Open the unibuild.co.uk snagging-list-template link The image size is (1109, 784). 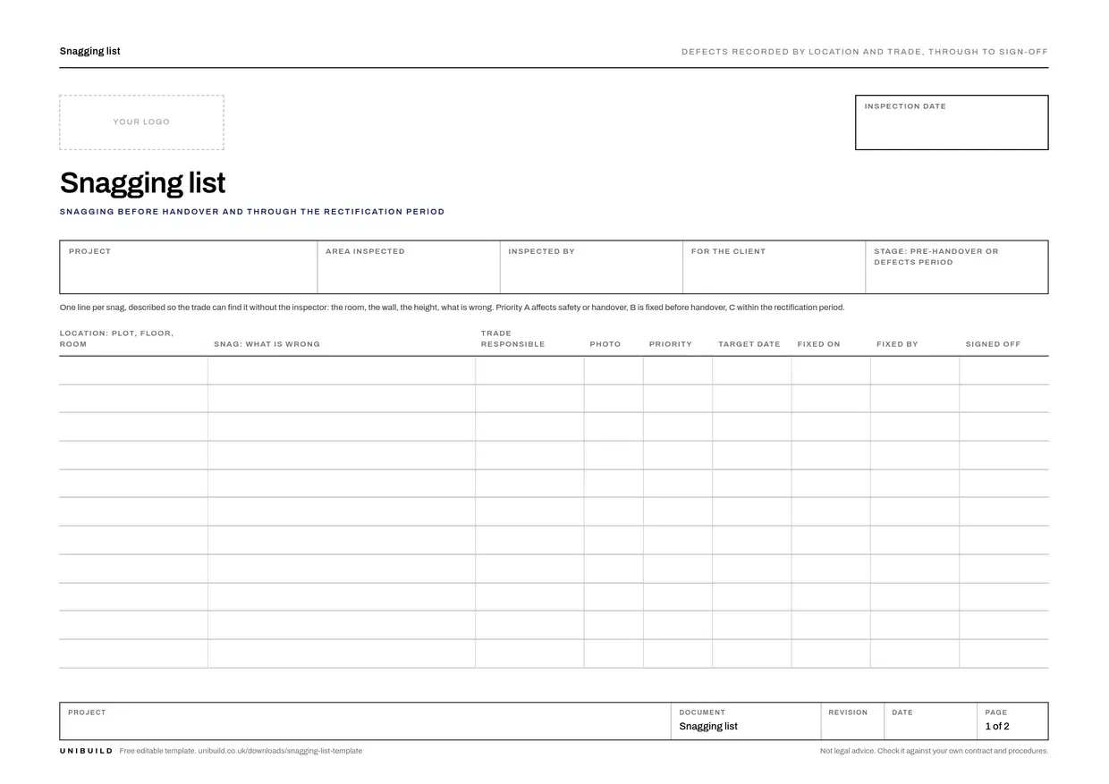280,751
